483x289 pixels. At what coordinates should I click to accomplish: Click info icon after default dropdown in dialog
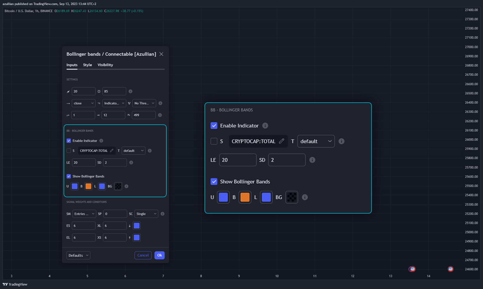click(150, 151)
